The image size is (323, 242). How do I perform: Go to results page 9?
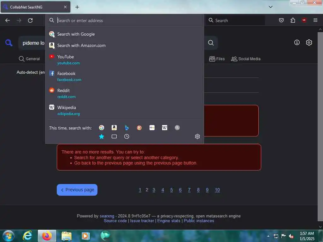point(207,190)
